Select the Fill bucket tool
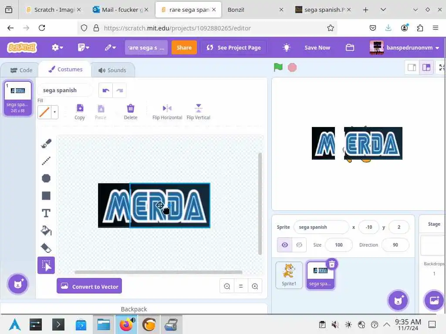This screenshot has height=334, width=446. pyautogui.click(x=46, y=230)
